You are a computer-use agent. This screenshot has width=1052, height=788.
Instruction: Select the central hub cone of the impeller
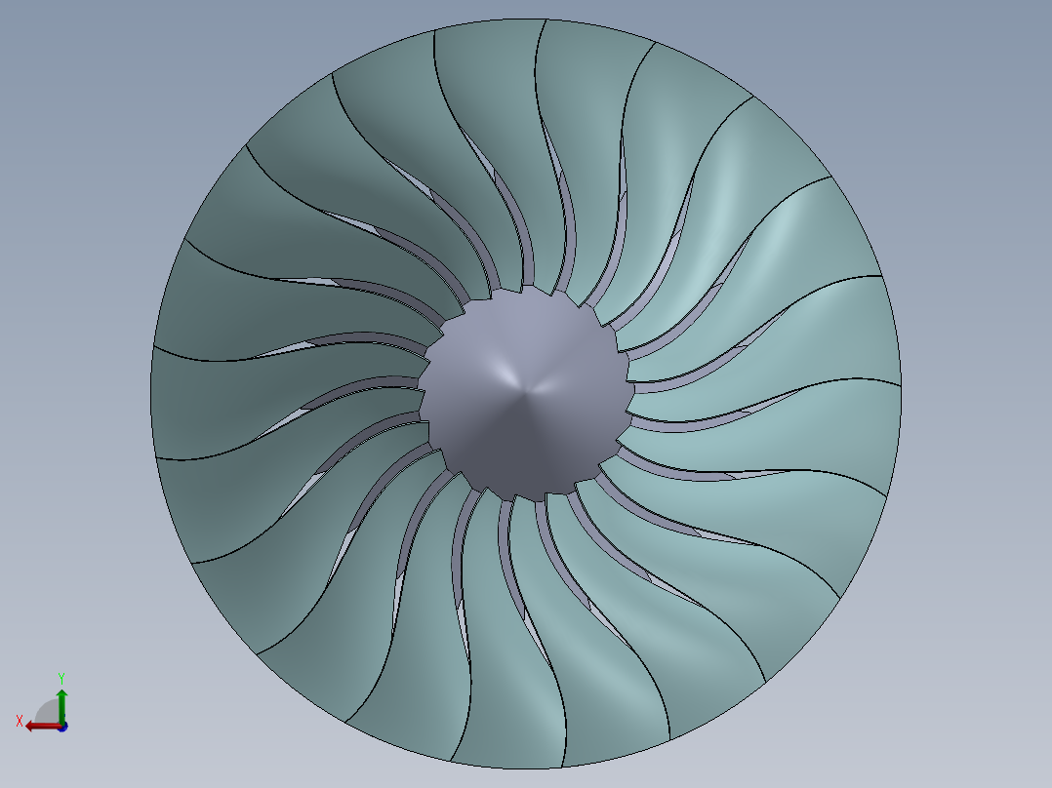click(526, 393)
